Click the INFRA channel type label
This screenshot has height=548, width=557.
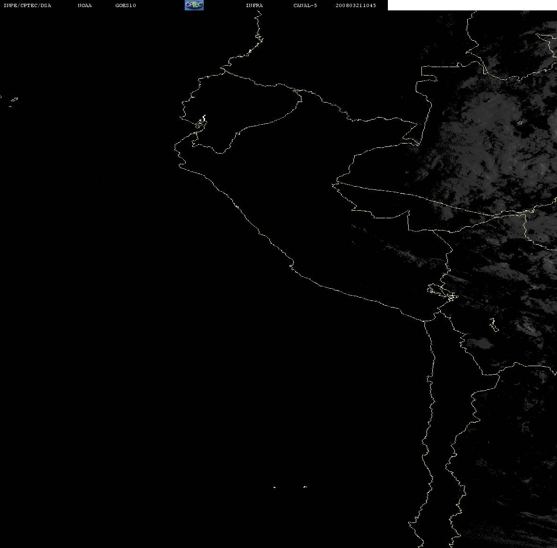click(254, 5)
